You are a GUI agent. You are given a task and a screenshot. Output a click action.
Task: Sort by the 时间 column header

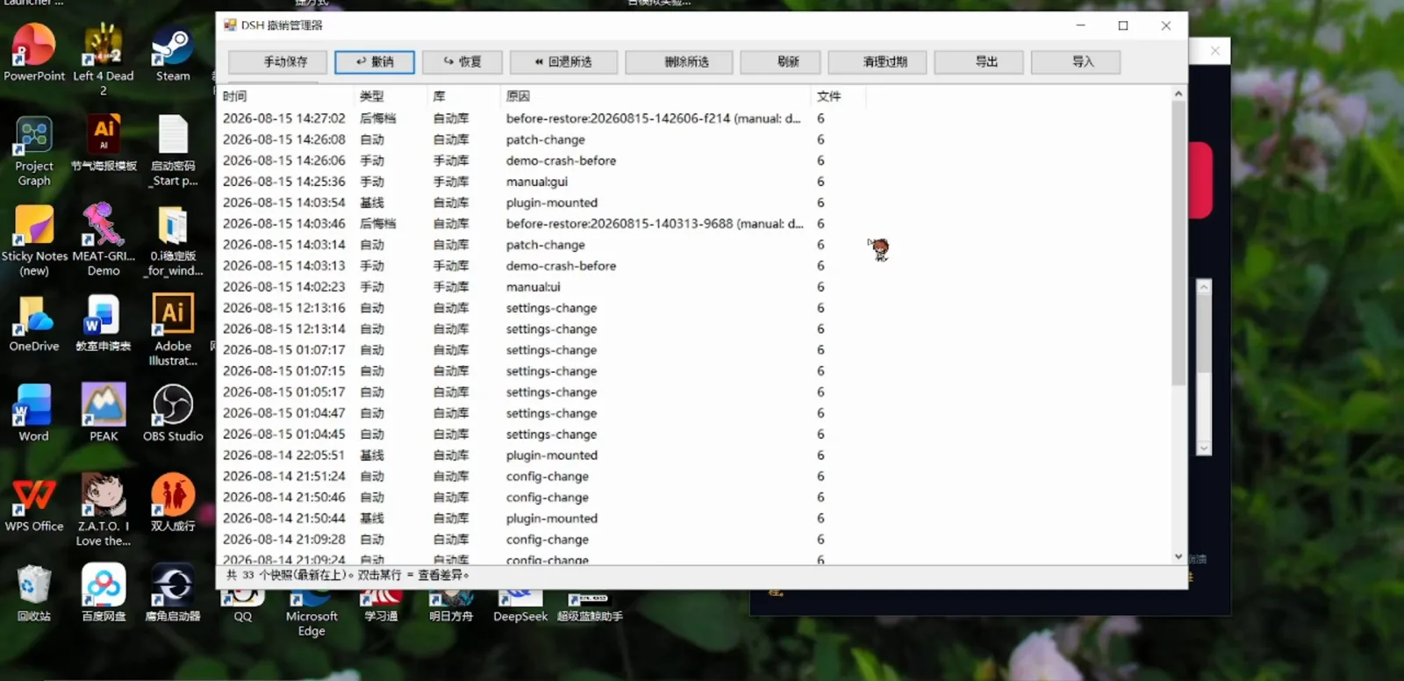(x=287, y=96)
